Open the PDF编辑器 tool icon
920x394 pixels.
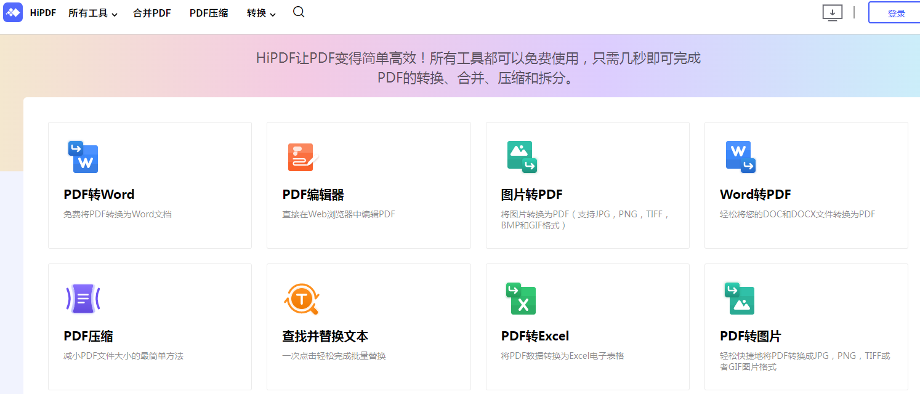(302, 157)
